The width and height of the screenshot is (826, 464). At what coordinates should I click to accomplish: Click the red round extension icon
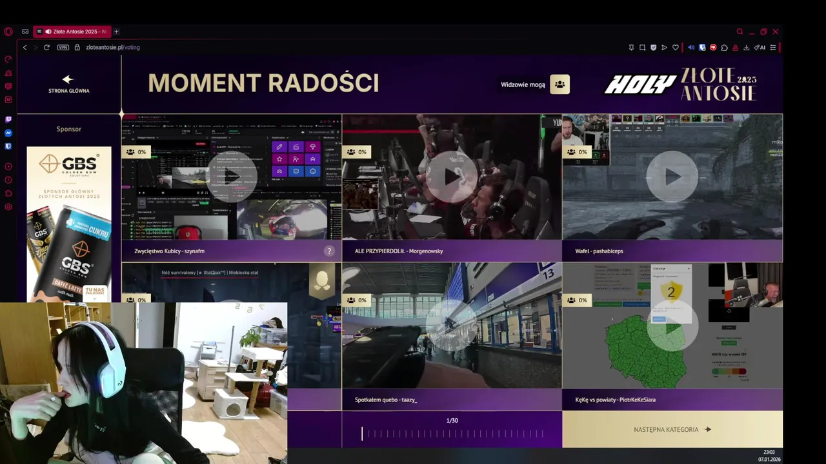coord(713,48)
